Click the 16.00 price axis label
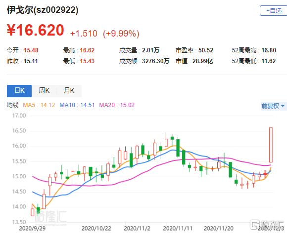Image resolution: width=287 pixels, height=233 pixels. click(19, 146)
